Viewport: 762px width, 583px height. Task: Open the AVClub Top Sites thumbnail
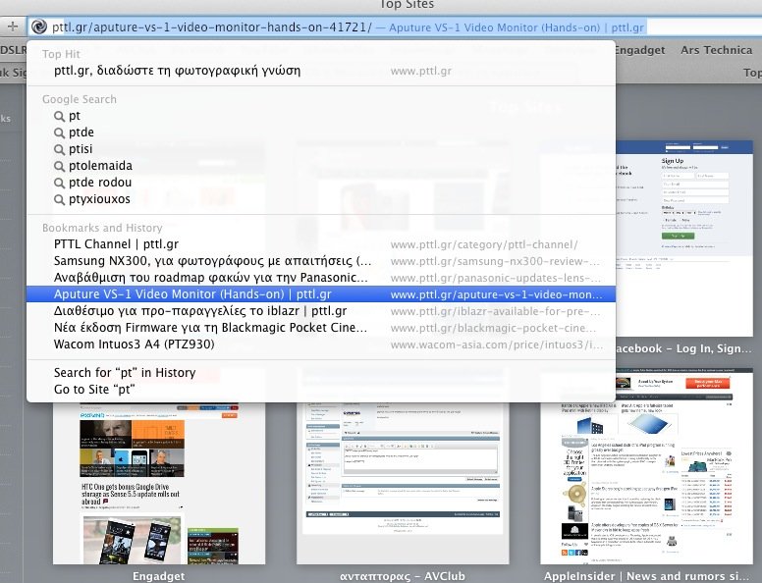(x=403, y=483)
